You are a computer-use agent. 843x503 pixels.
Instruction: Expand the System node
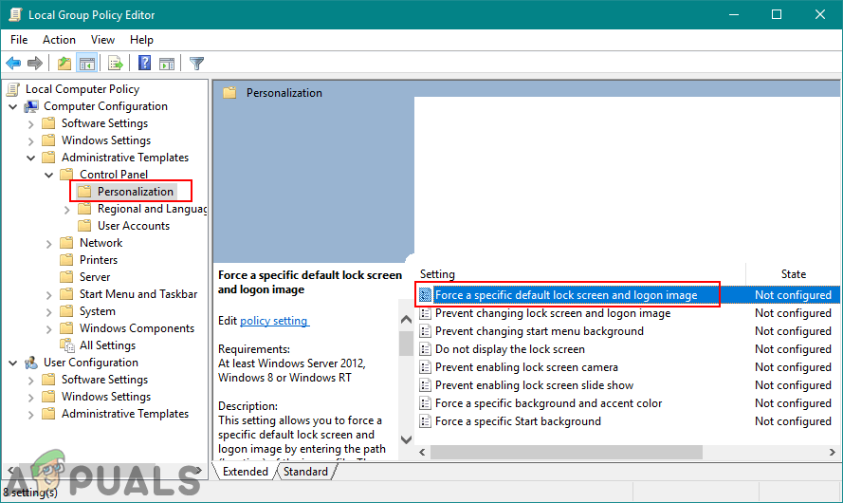49,312
